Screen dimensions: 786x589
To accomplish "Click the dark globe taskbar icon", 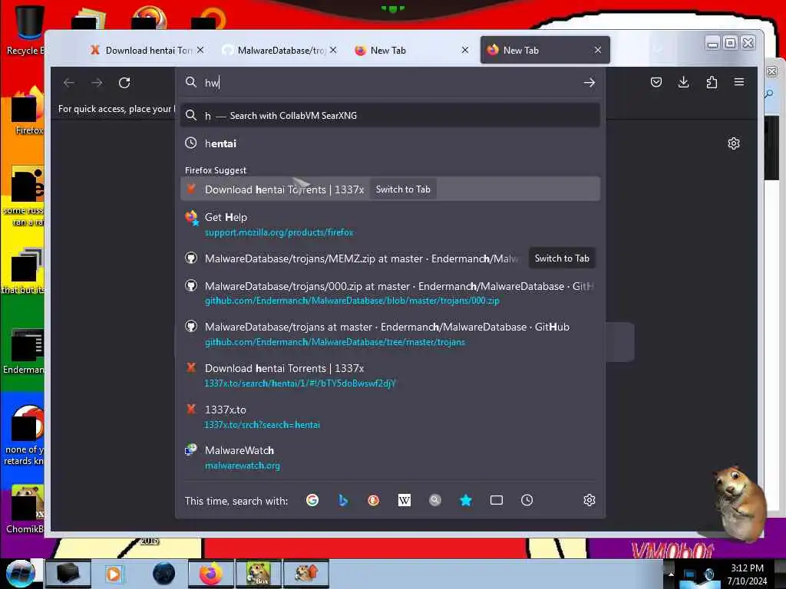I will (163, 574).
